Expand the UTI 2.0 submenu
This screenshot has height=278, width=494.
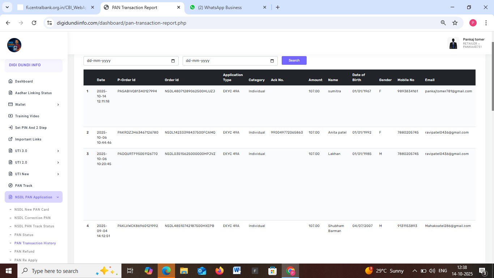[x=58, y=163]
